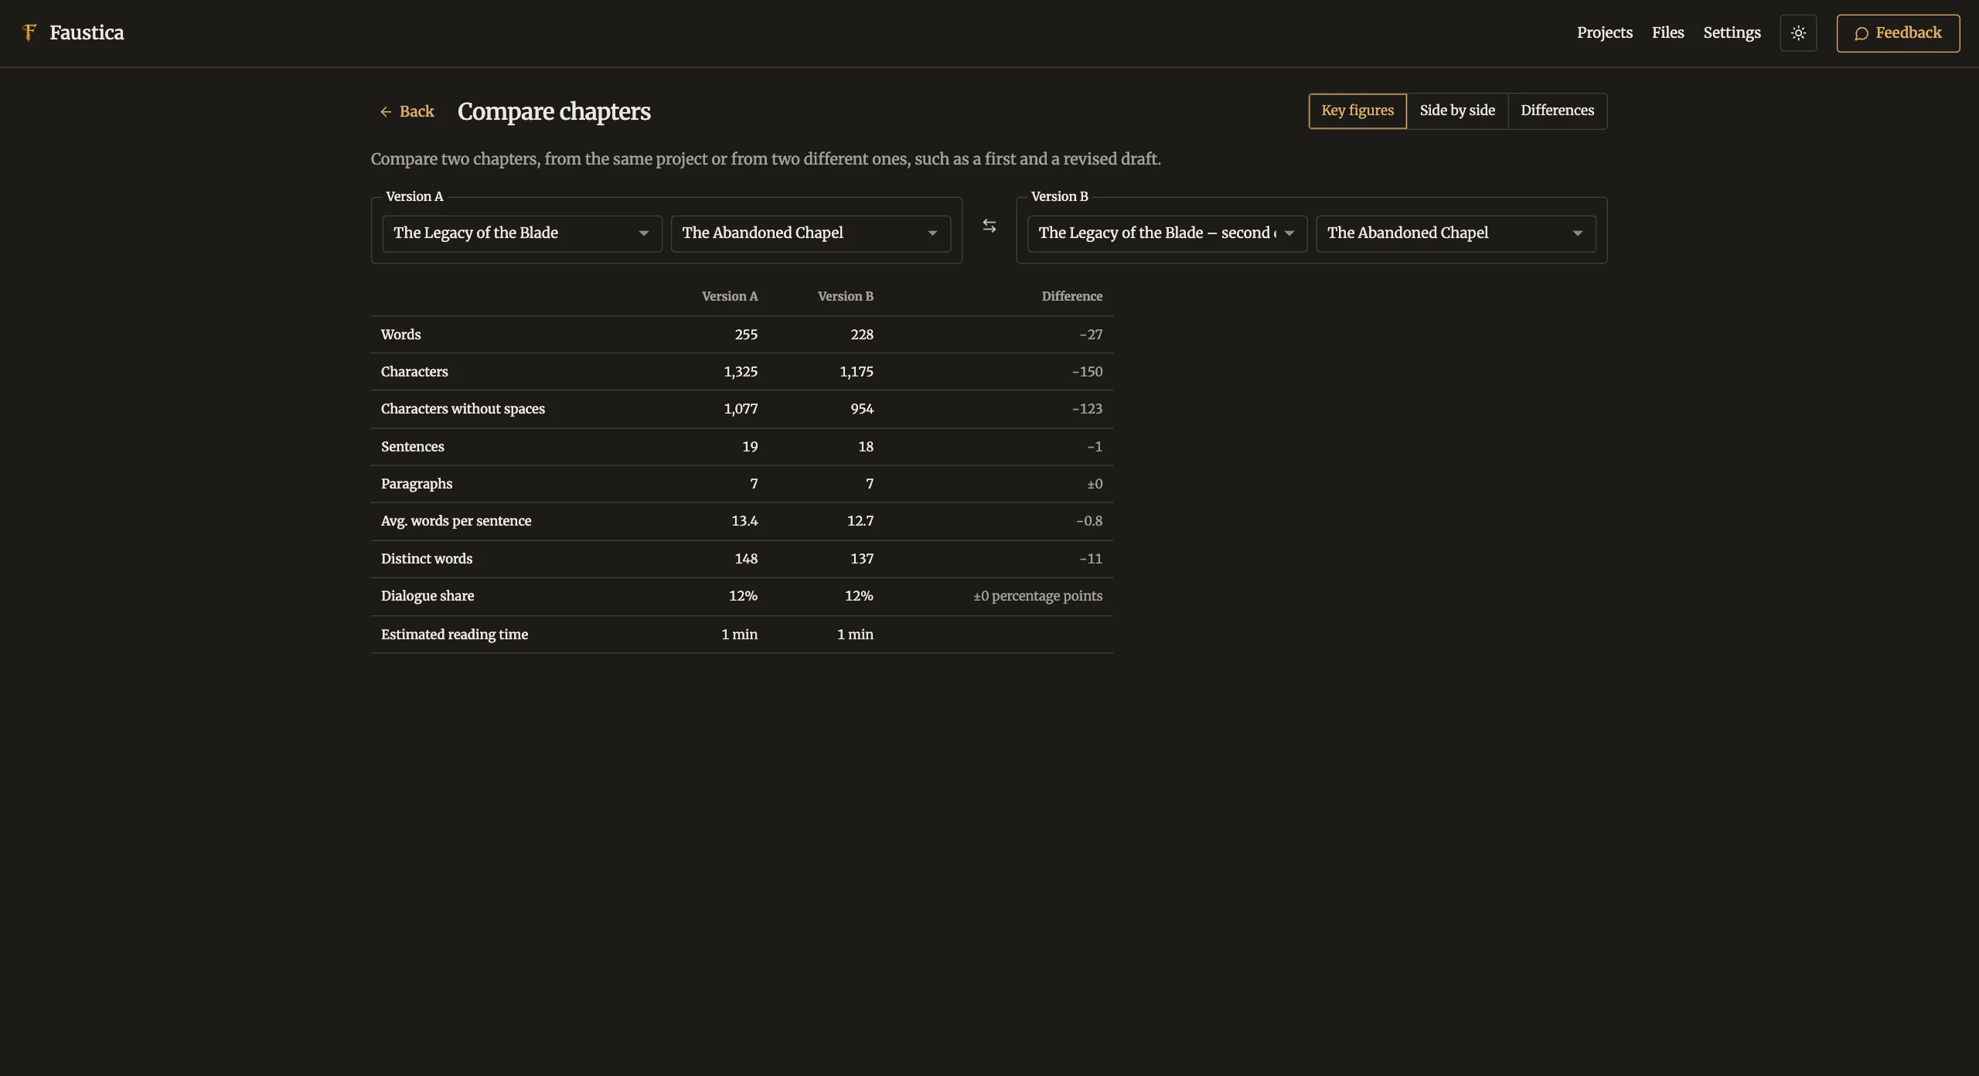Go back using the Back link
The width and height of the screenshot is (1979, 1076).
(407, 111)
